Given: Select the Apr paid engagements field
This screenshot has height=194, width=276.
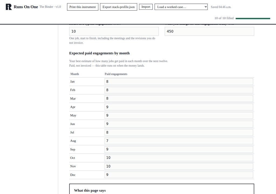Looking at the screenshot, I should coord(179,107).
